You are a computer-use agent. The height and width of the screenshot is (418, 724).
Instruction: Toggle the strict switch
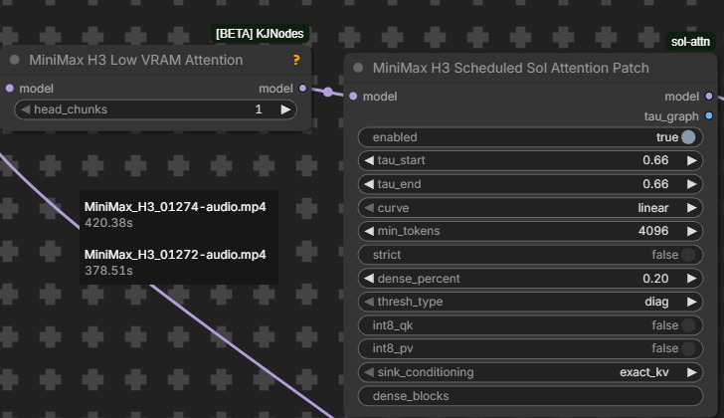[688, 255]
